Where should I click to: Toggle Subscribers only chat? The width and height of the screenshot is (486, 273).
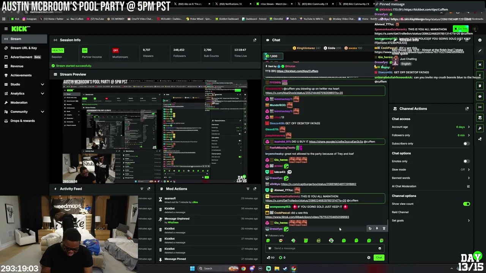[x=466, y=144]
